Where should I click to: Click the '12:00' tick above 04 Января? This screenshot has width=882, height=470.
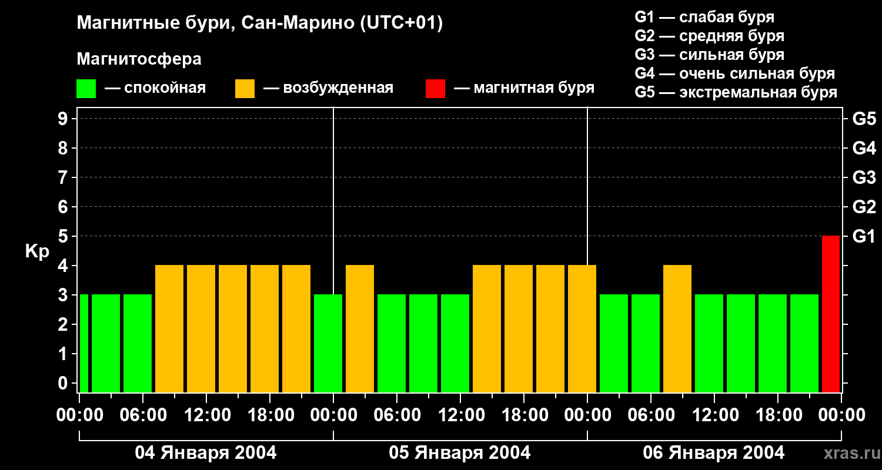(206, 415)
